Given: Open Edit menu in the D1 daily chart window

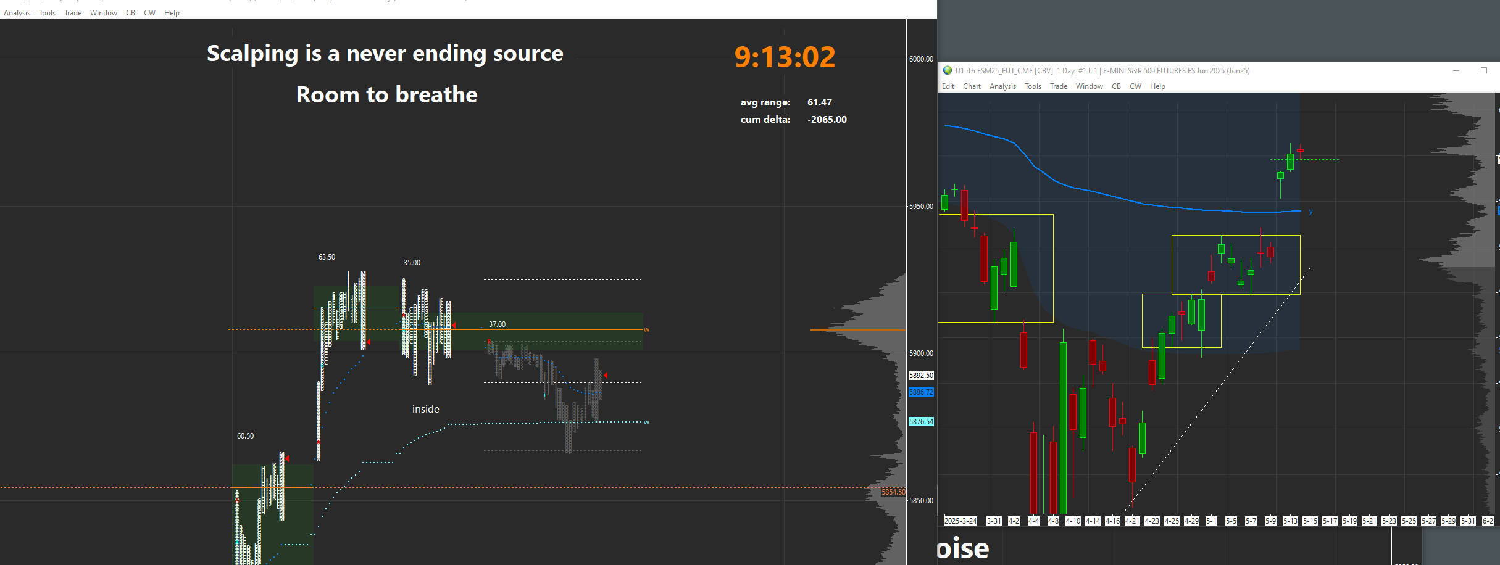Looking at the screenshot, I should pos(948,86).
